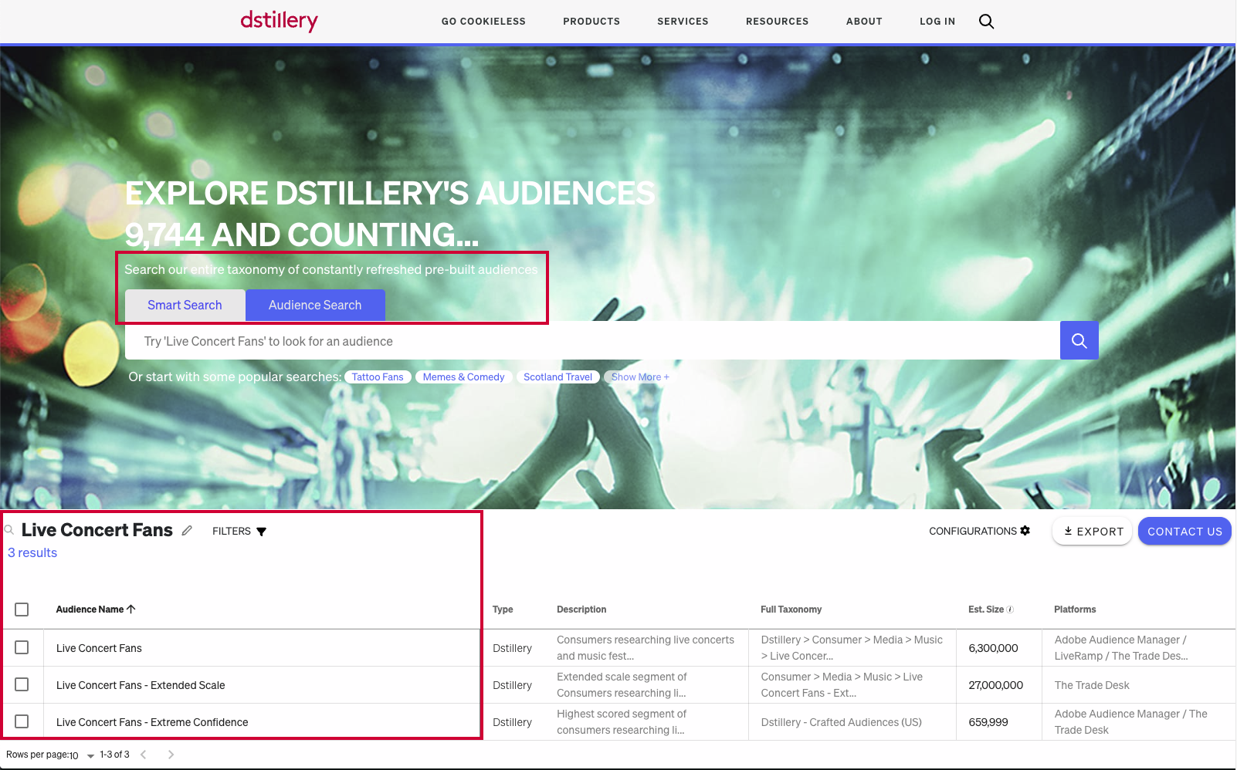1237x770 pixels.
Task: Go to next page arrow
Action: click(x=171, y=755)
